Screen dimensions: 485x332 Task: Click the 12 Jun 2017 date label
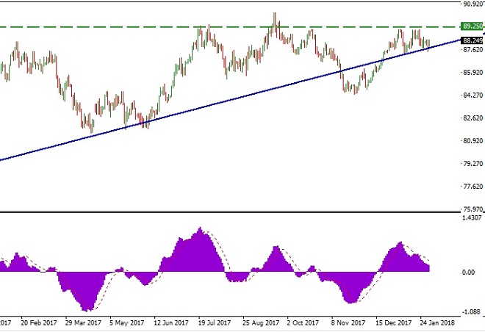tap(171, 322)
